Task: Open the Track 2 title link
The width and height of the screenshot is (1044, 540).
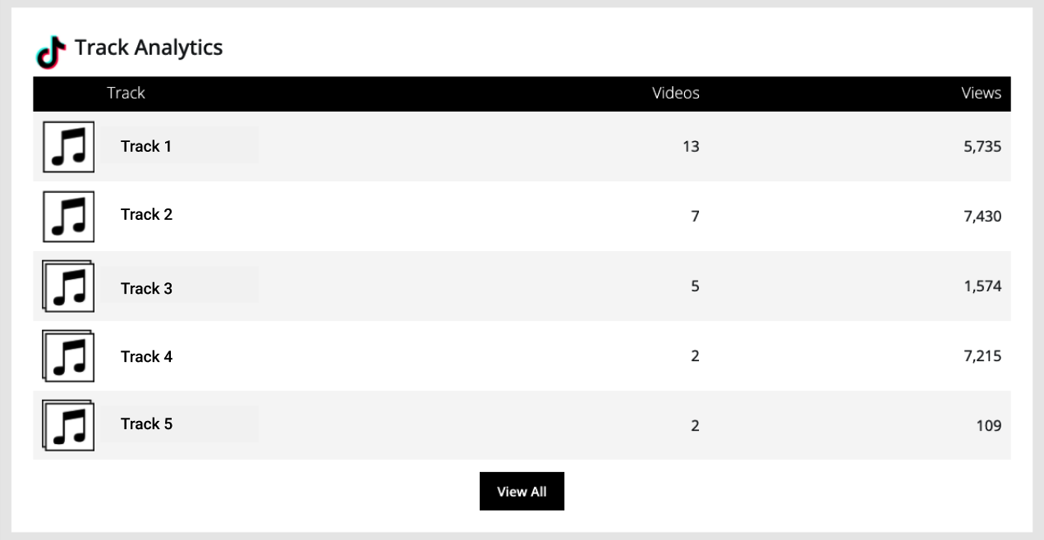Action: click(x=146, y=214)
